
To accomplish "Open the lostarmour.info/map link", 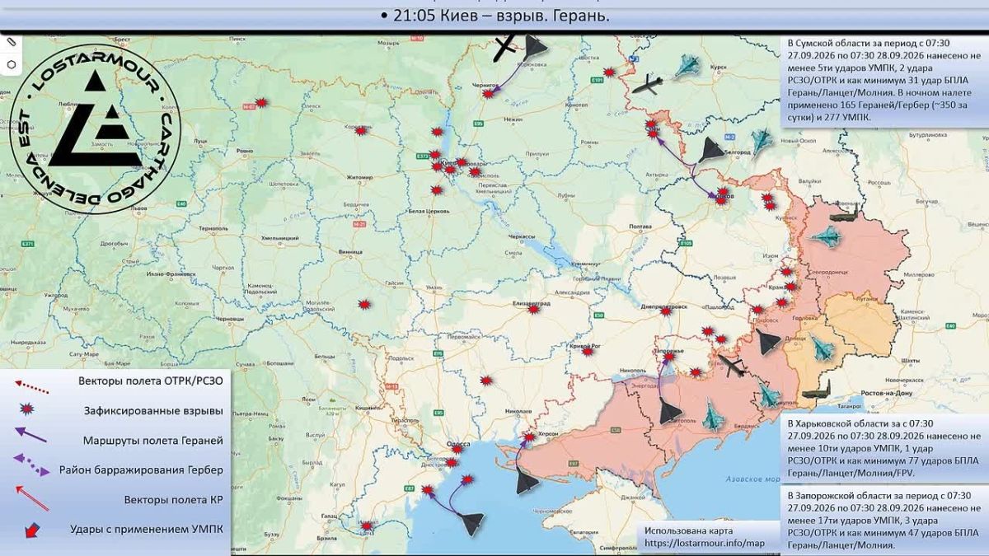I will [705, 543].
